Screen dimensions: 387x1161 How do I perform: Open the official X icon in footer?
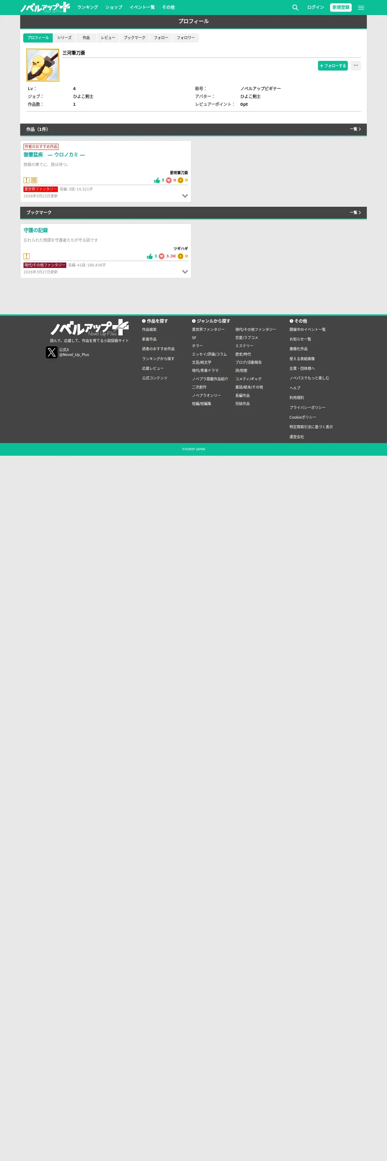click(52, 352)
